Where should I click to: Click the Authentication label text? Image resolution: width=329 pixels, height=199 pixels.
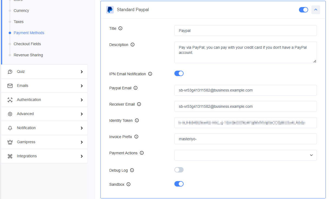pyautogui.click(x=29, y=100)
